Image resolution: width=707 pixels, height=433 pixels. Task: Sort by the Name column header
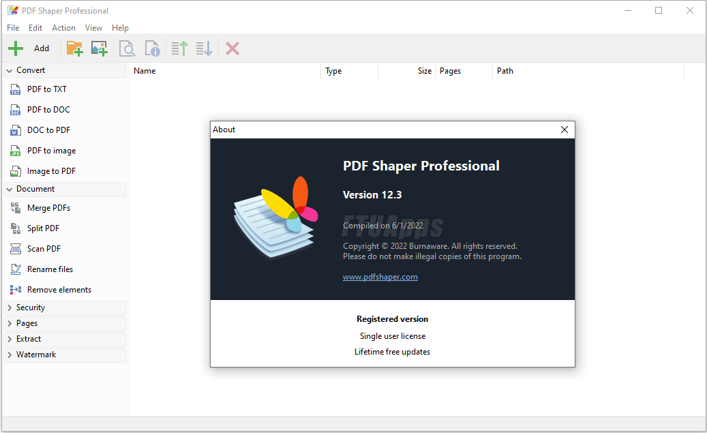(226, 71)
